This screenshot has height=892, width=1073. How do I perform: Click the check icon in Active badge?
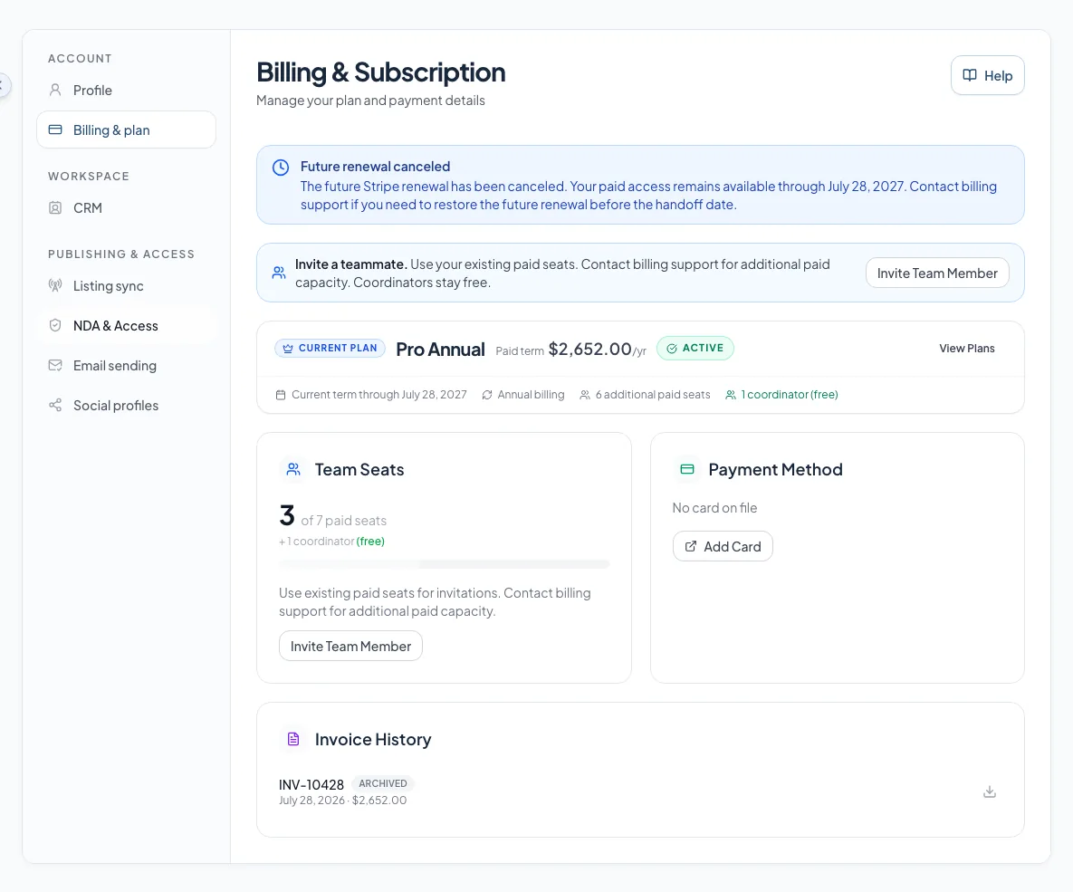[x=672, y=349]
